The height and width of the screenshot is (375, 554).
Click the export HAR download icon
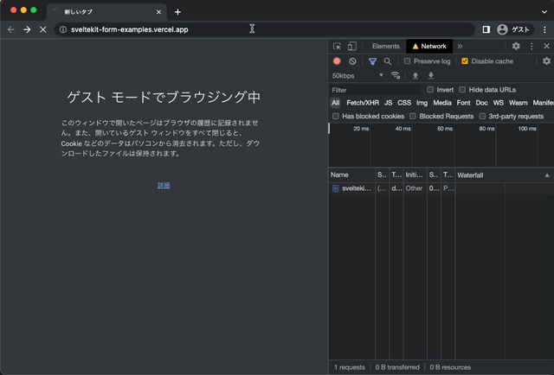click(x=430, y=75)
